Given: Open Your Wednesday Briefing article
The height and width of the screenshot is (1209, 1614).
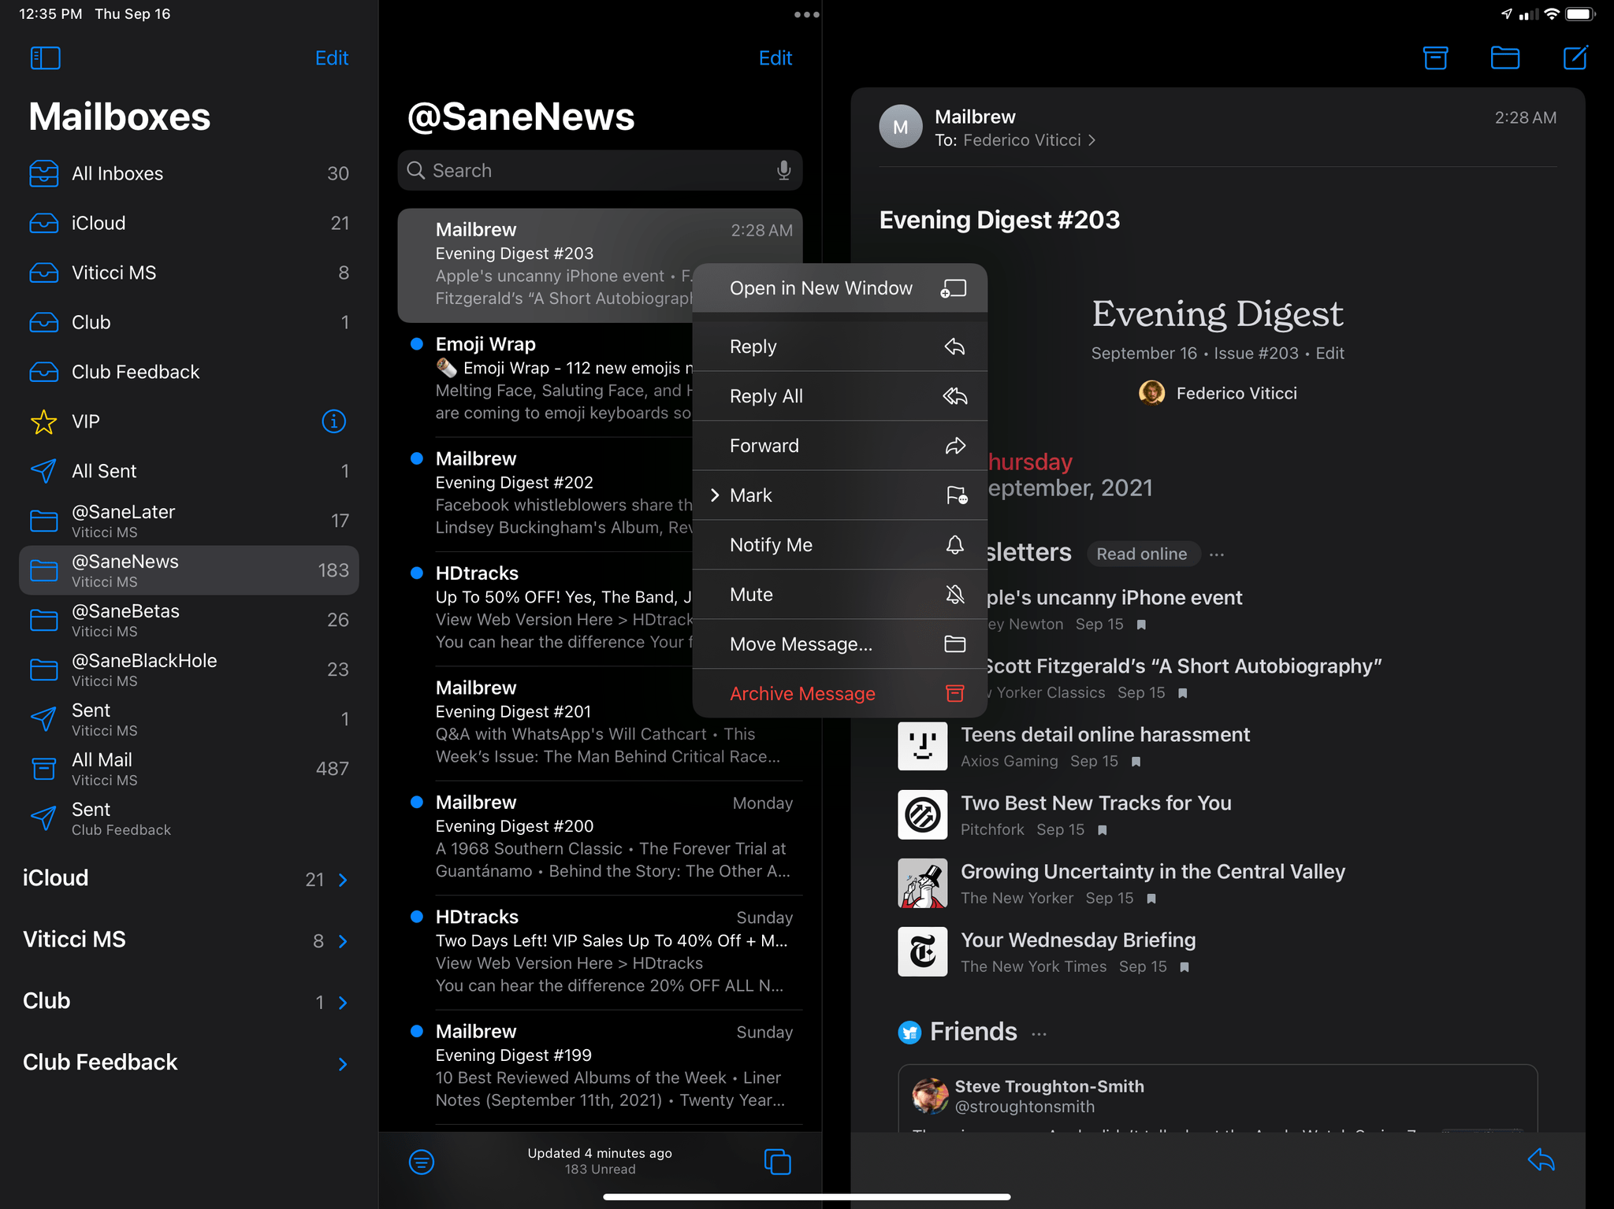Looking at the screenshot, I should click(1078, 940).
